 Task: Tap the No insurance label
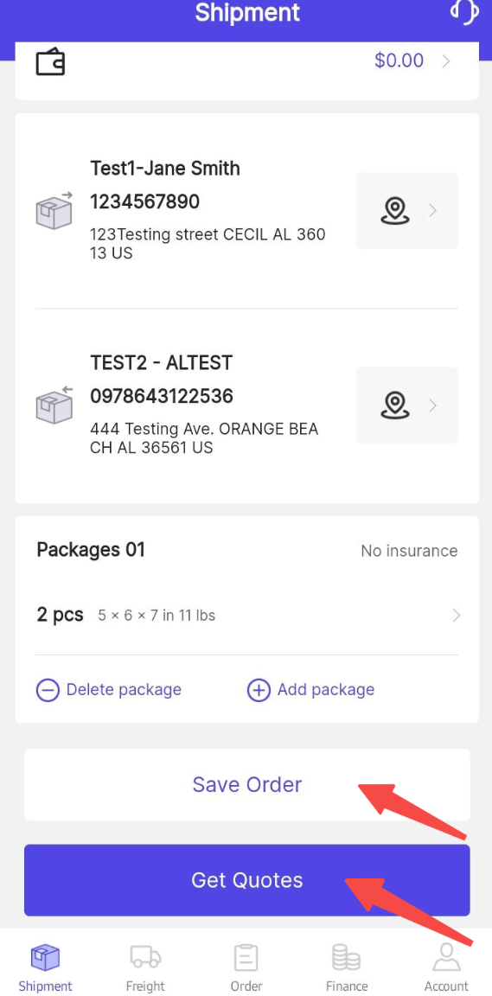point(409,551)
